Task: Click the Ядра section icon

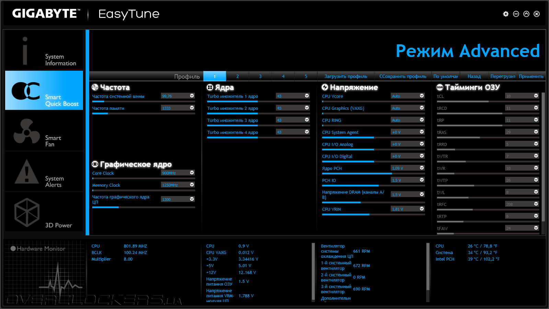Action: click(210, 87)
